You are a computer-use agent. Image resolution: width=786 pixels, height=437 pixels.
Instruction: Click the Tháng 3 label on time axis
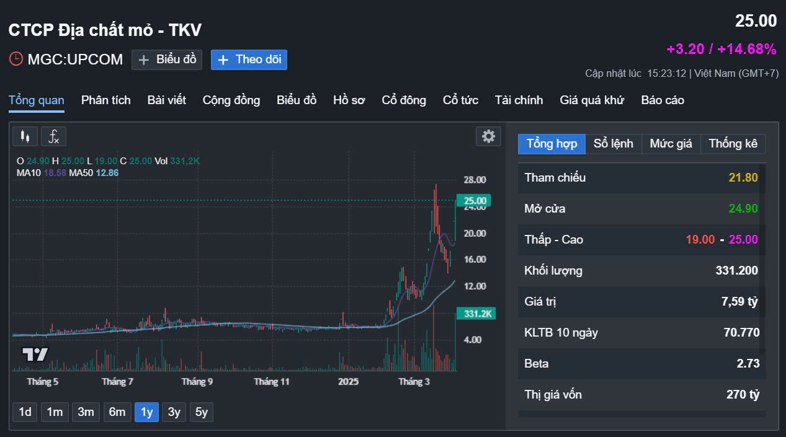click(414, 382)
